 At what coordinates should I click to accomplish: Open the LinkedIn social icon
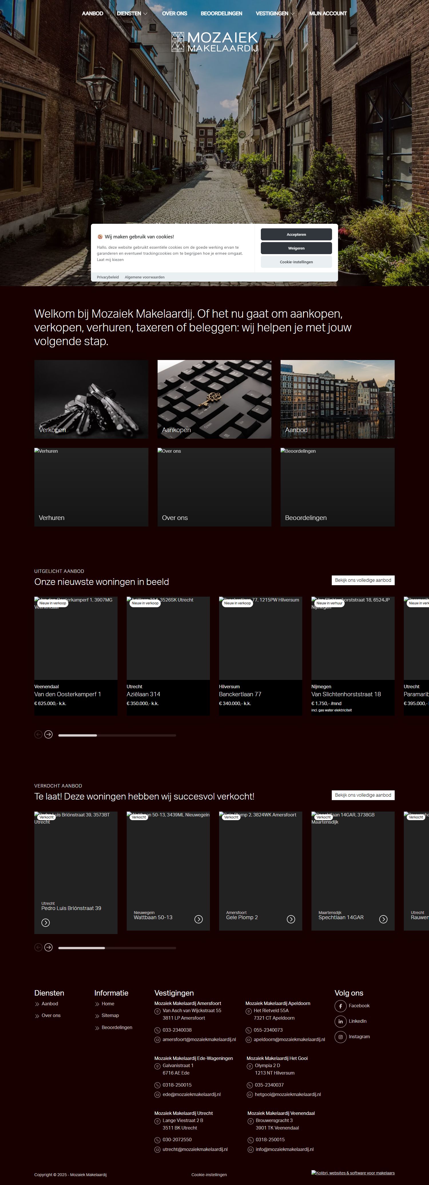(x=340, y=1021)
